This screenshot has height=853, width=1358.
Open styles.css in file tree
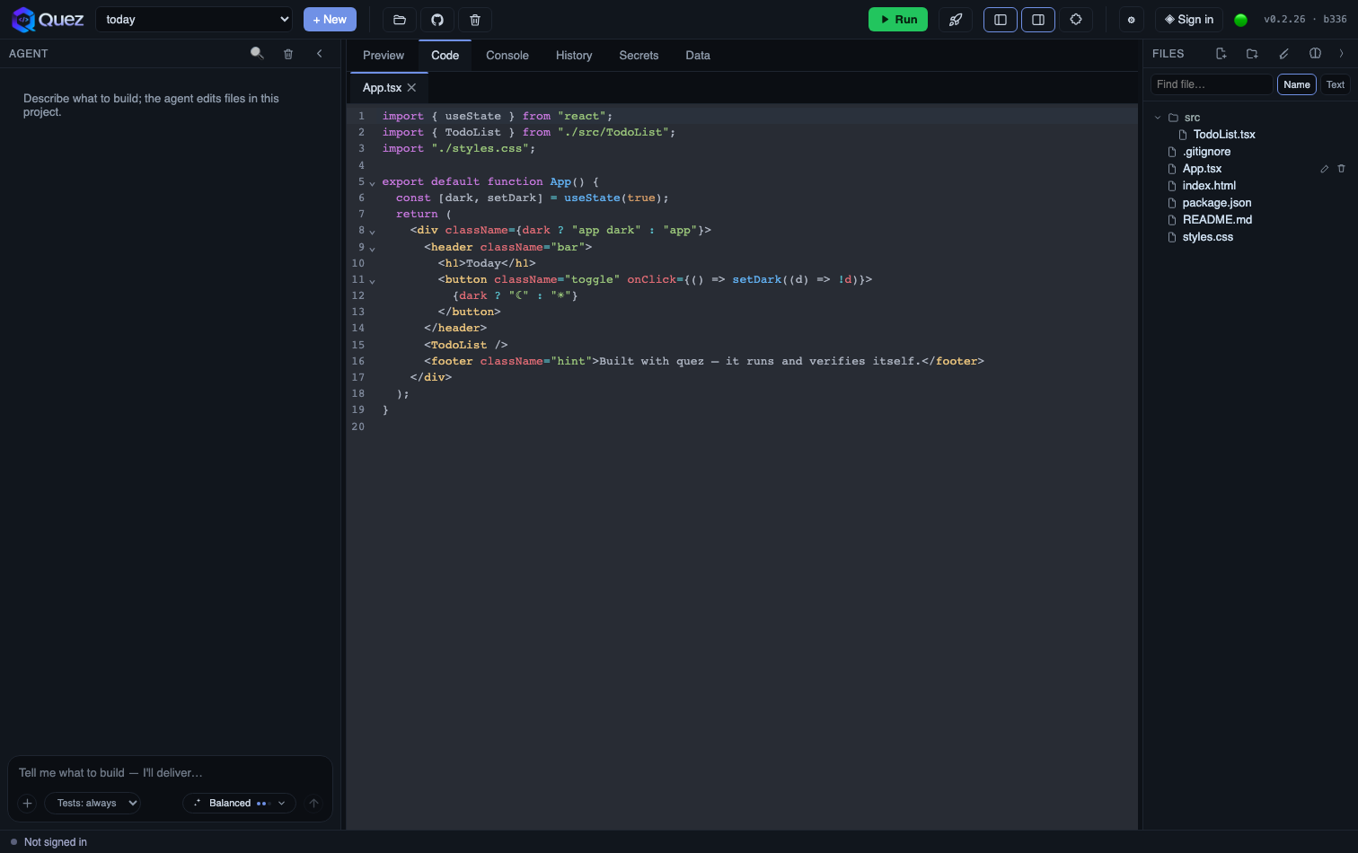point(1207,237)
